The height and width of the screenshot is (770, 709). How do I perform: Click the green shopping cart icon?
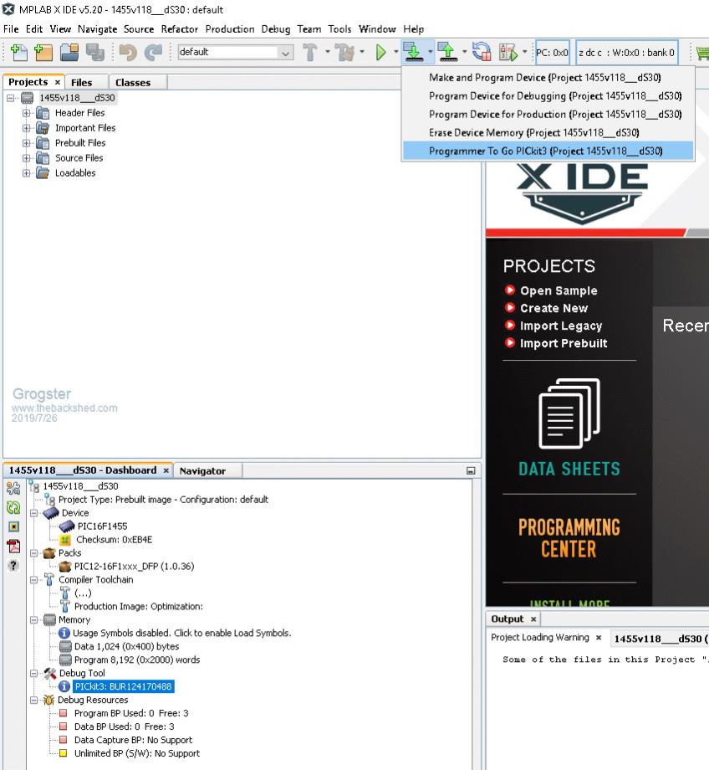(x=702, y=52)
